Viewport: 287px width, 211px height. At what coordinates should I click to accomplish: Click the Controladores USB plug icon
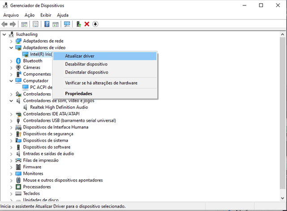(x=18, y=121)
